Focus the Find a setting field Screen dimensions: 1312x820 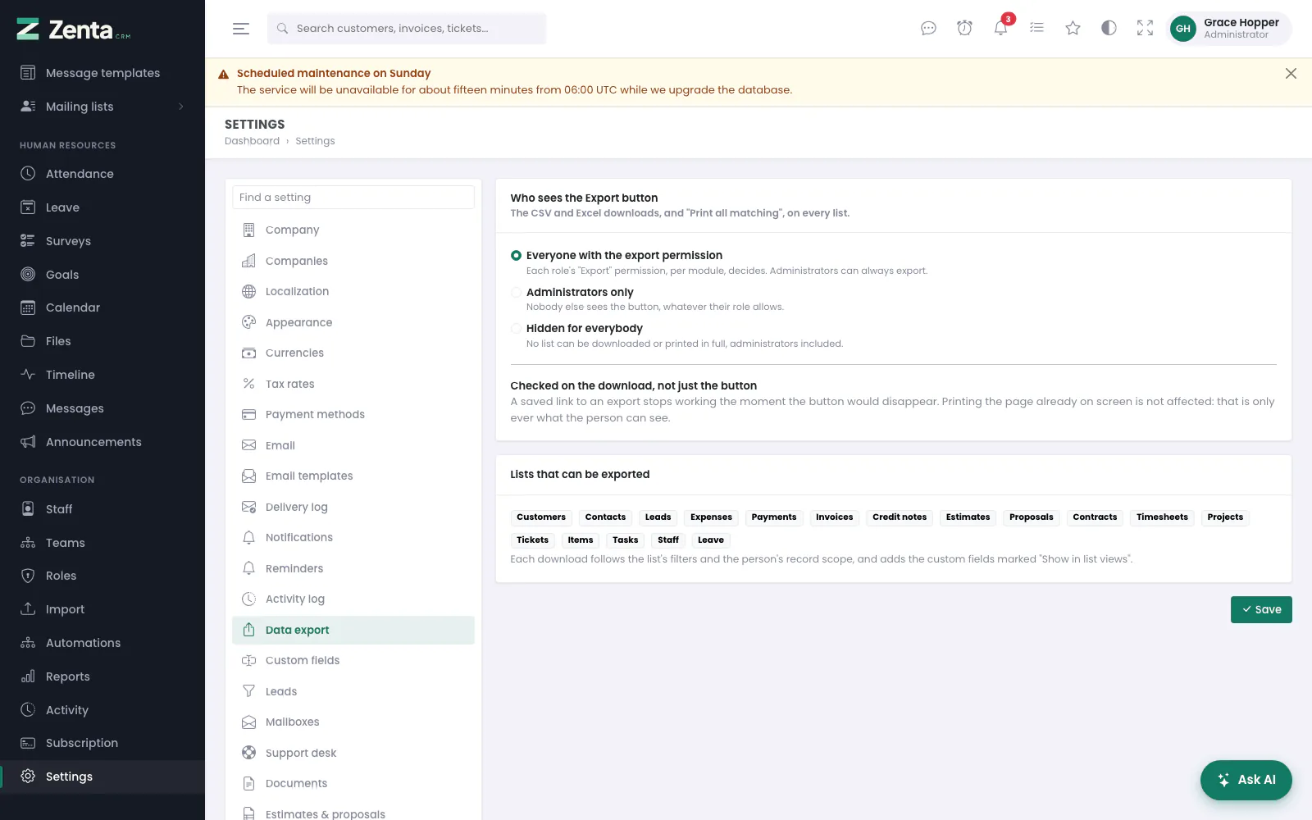click(353, 198)
